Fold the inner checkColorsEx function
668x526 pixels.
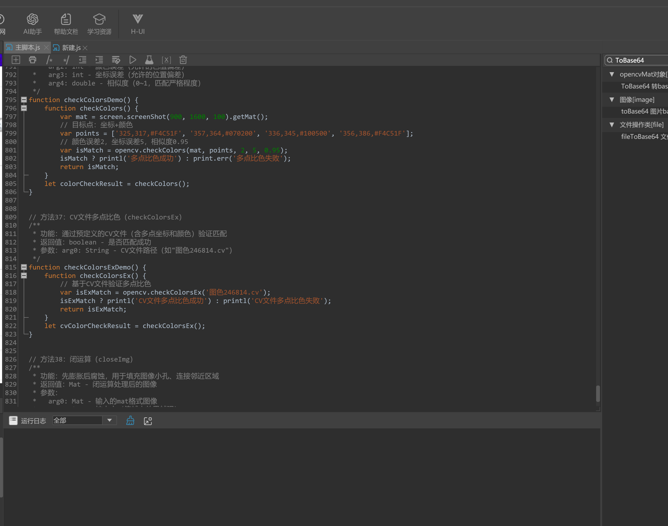24,276
